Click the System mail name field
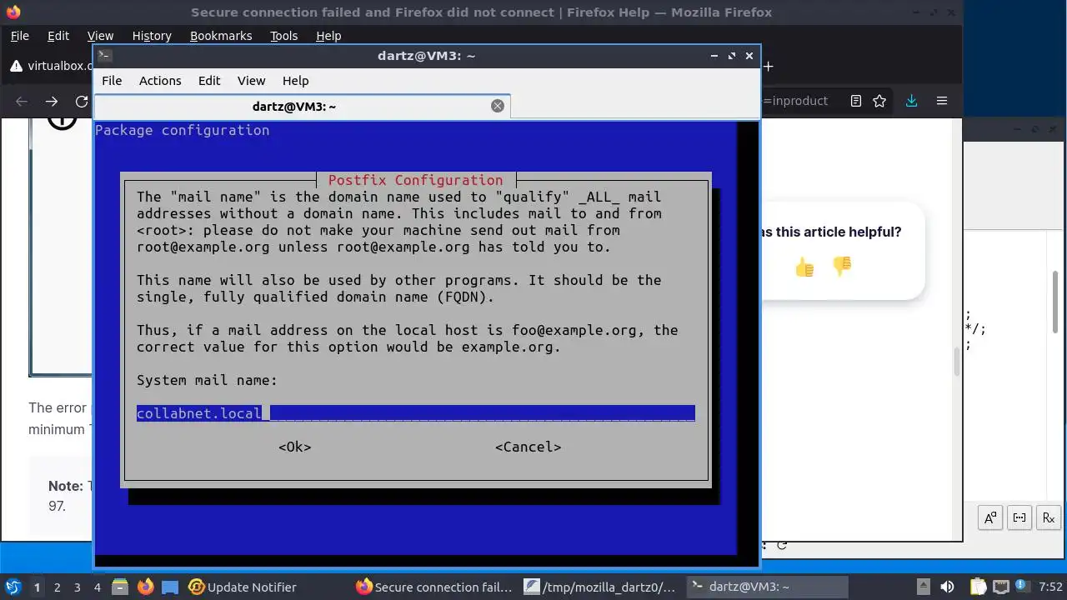This screenshot has width=1067, height=600. coord(416,413)
